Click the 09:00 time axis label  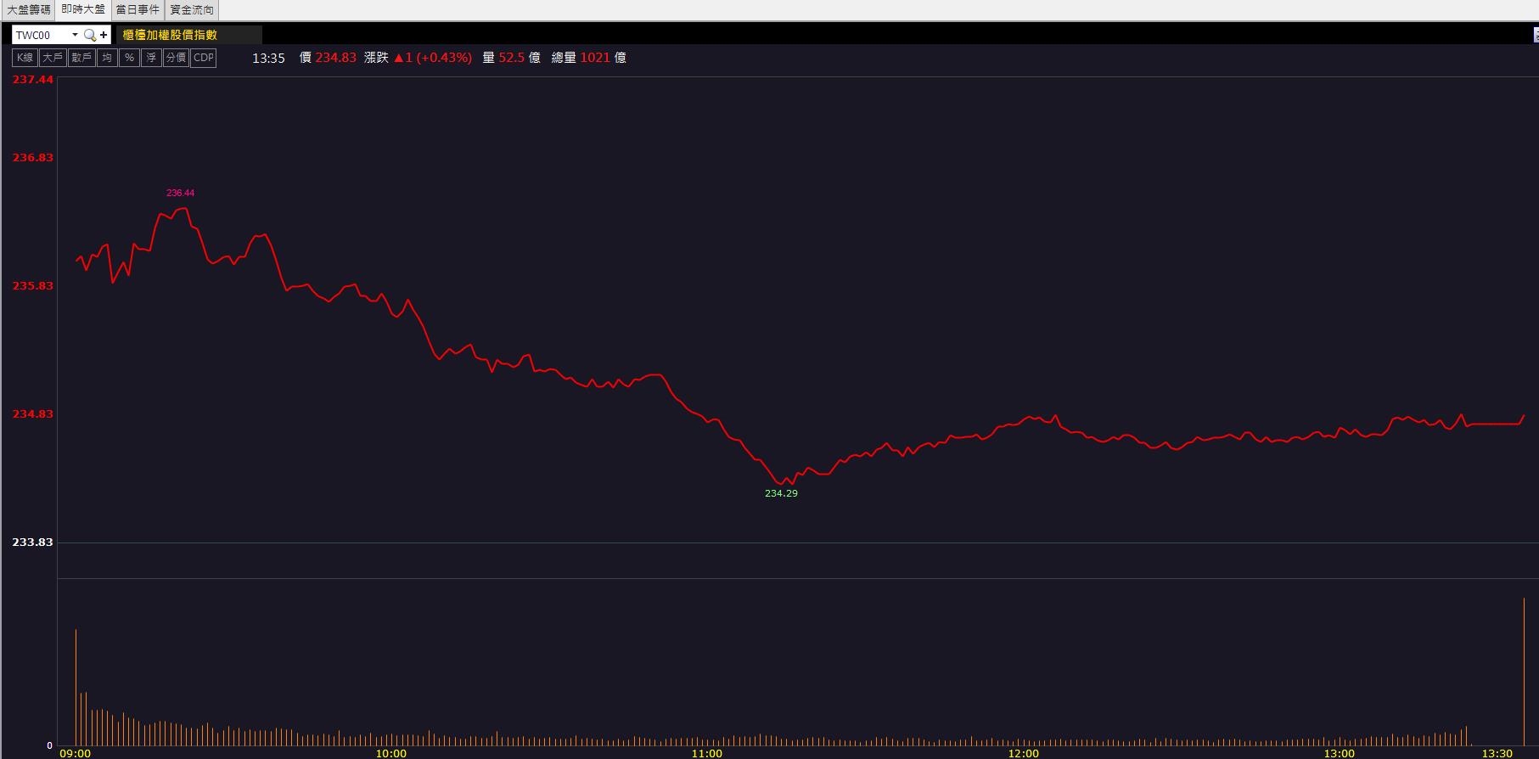[75, 753]
